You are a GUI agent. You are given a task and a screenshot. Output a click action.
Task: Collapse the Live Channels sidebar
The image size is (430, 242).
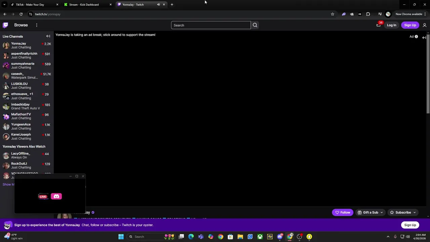coord(48,36)
